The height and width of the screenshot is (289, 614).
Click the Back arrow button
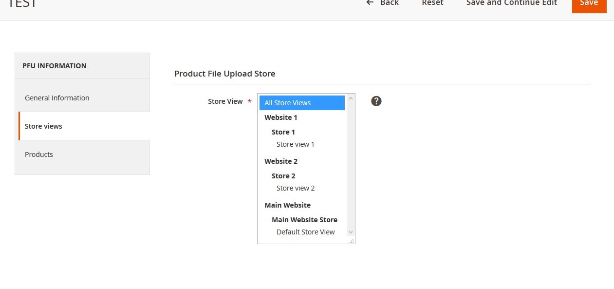point(383,3)
